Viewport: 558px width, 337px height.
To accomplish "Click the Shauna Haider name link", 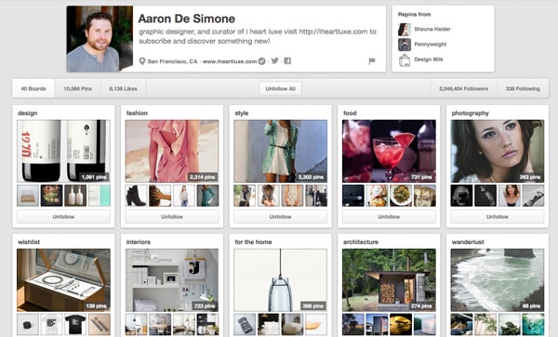I will (x=432, y=29).
